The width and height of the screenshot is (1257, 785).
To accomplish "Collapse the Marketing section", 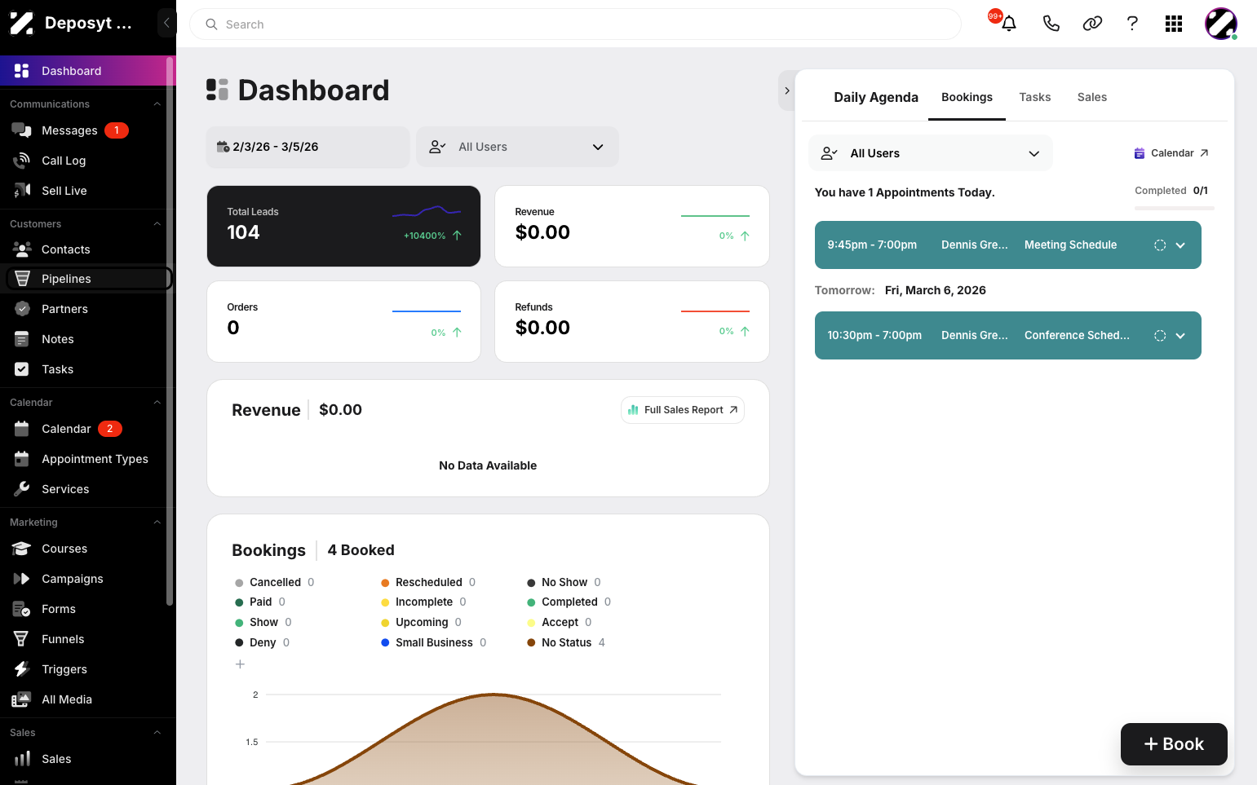I will click(157, 523).
